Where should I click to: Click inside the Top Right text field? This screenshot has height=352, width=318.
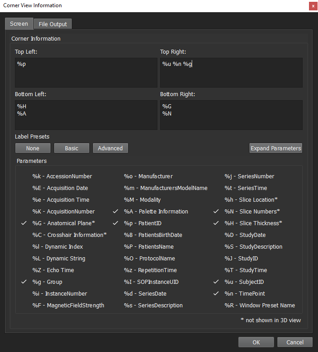click(231, 73)
